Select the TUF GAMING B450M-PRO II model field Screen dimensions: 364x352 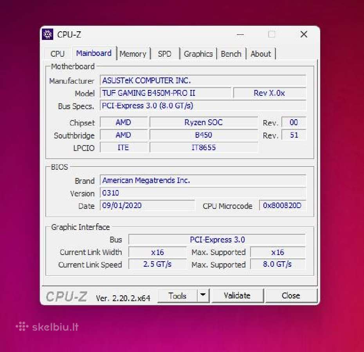tap(165, 93)
